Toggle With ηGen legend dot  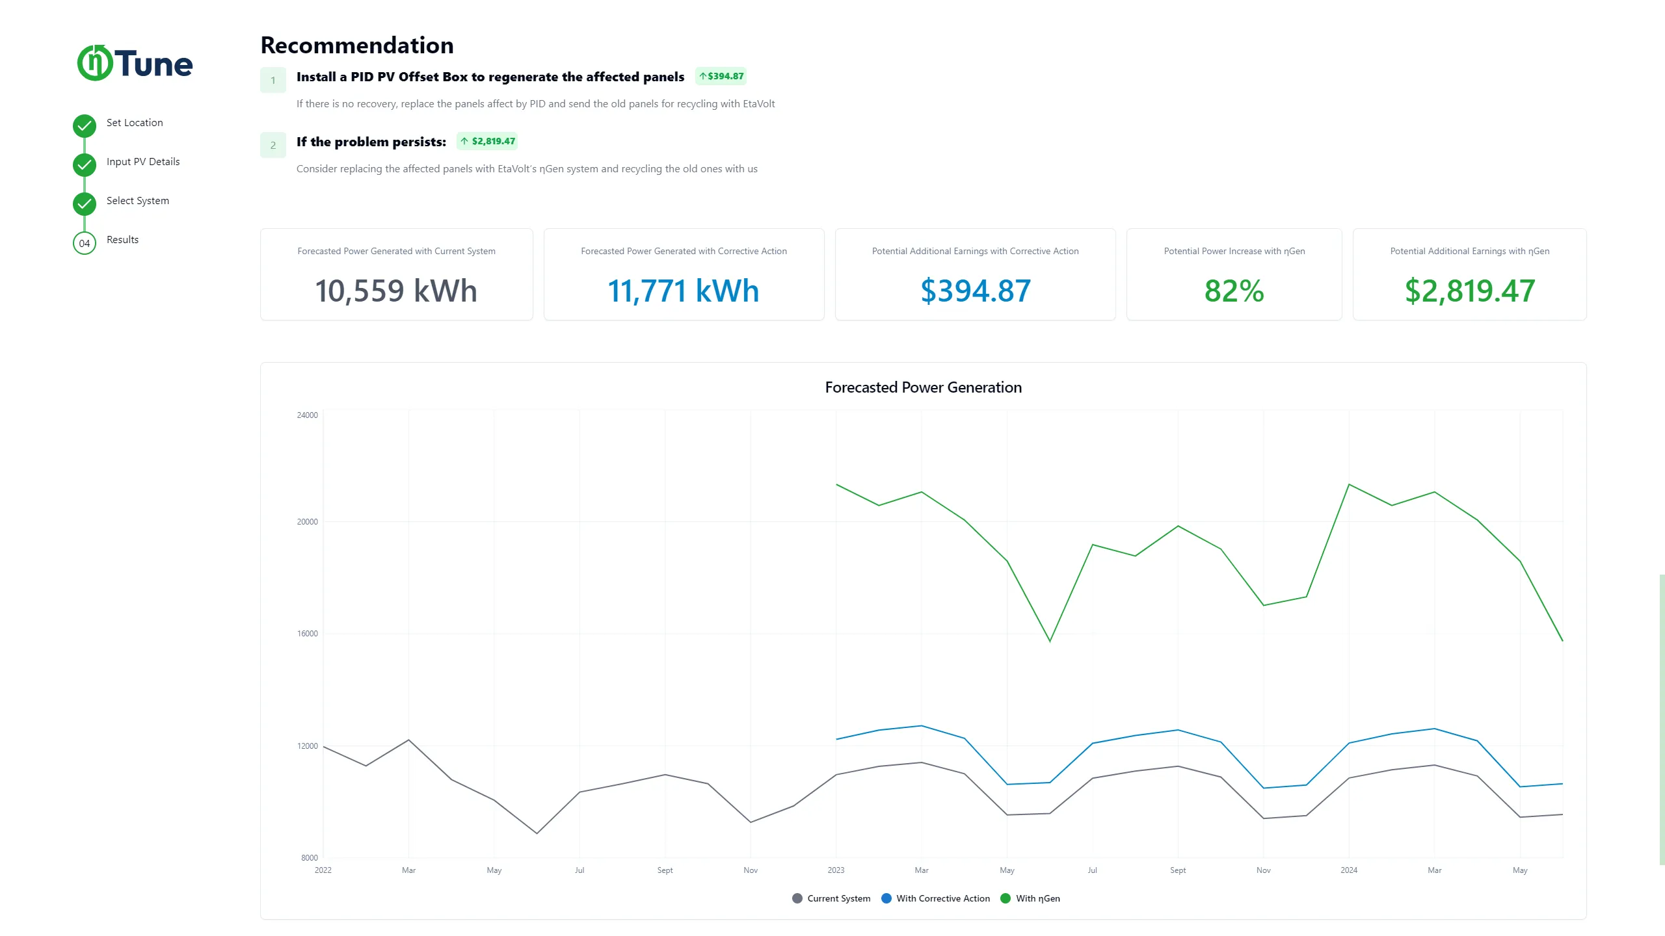coord(1006,898)
